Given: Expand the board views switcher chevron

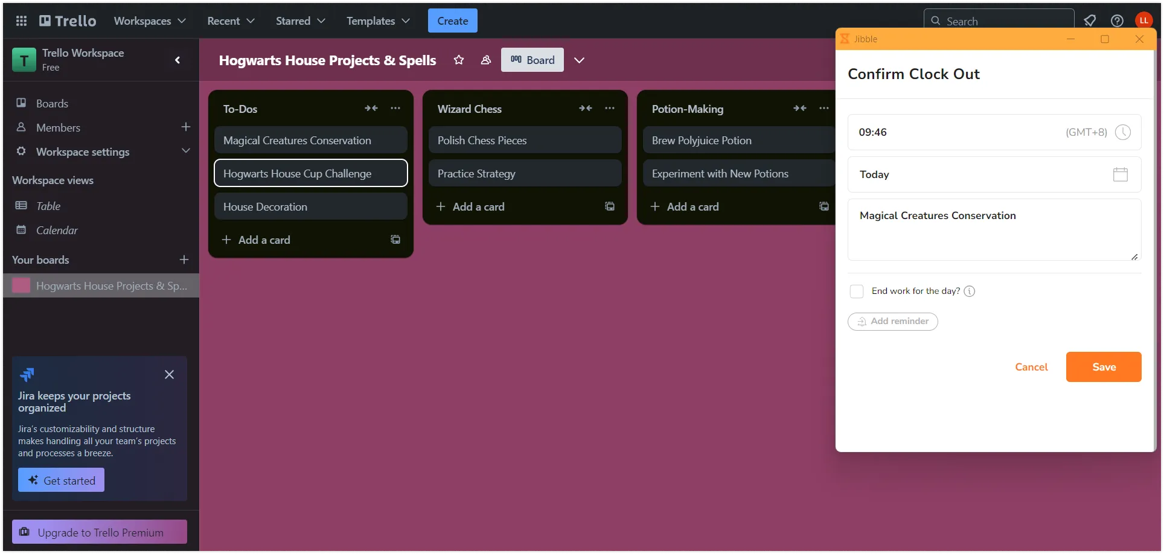Looking at the screenshot, I should coord(579,60).
